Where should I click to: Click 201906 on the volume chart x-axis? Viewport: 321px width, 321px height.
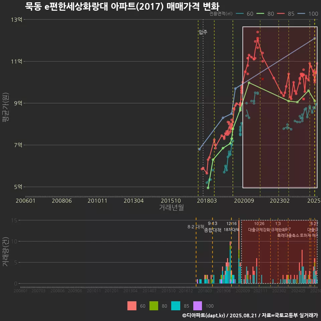coord(224,291)
